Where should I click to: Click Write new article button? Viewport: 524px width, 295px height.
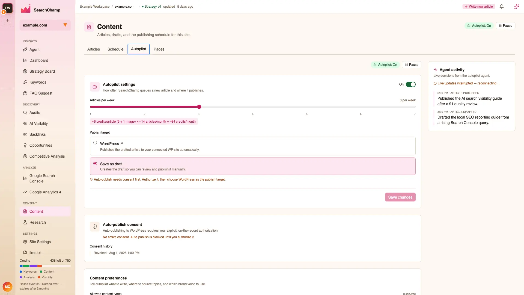[479, 7]
